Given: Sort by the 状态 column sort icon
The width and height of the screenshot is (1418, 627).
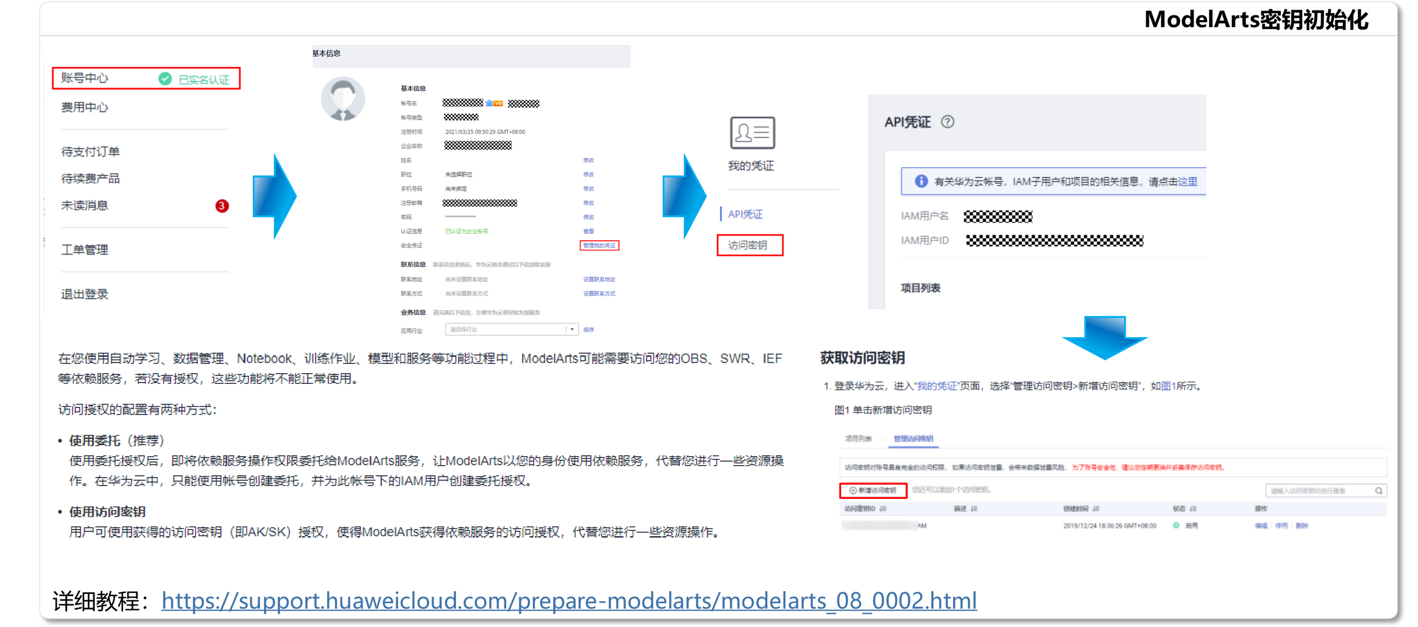Looking at the screenshot, I should [x=1193, y=508].
